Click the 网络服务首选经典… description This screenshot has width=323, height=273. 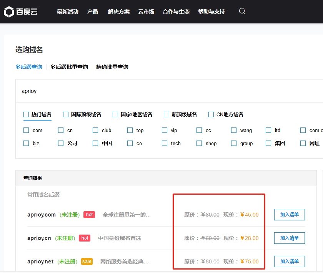[124, 261]
